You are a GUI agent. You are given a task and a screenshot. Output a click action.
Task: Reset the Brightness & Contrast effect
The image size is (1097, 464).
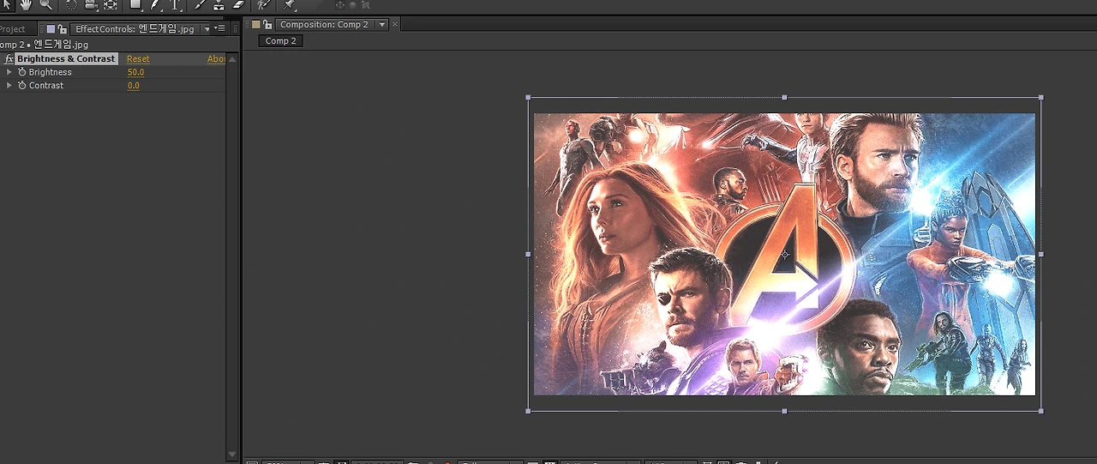[138, 59]
